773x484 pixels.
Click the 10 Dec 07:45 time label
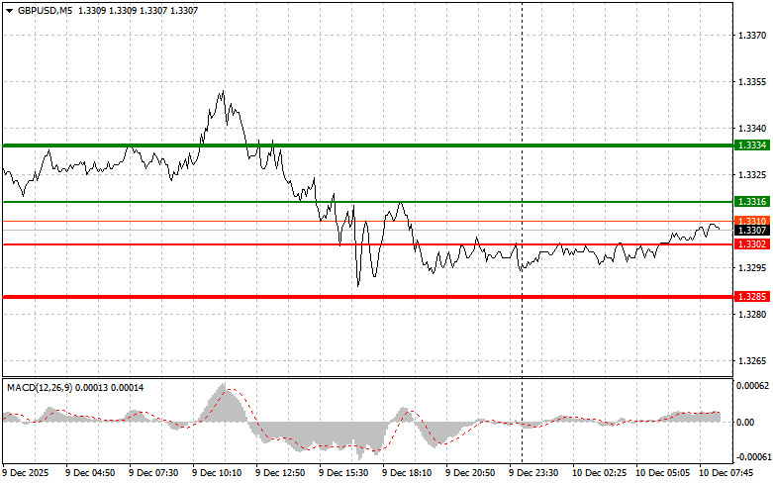click(725, 473)
